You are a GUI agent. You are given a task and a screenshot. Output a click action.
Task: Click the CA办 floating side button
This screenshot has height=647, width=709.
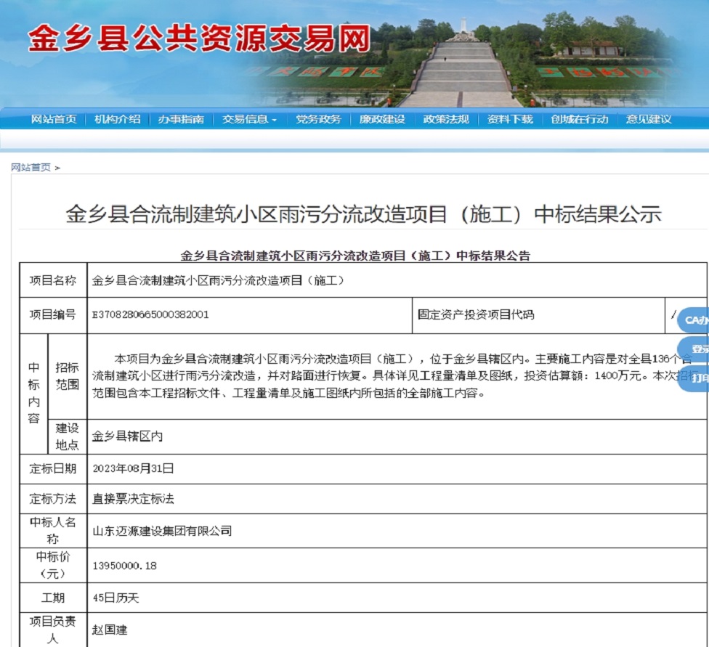(x=694, y=320)
